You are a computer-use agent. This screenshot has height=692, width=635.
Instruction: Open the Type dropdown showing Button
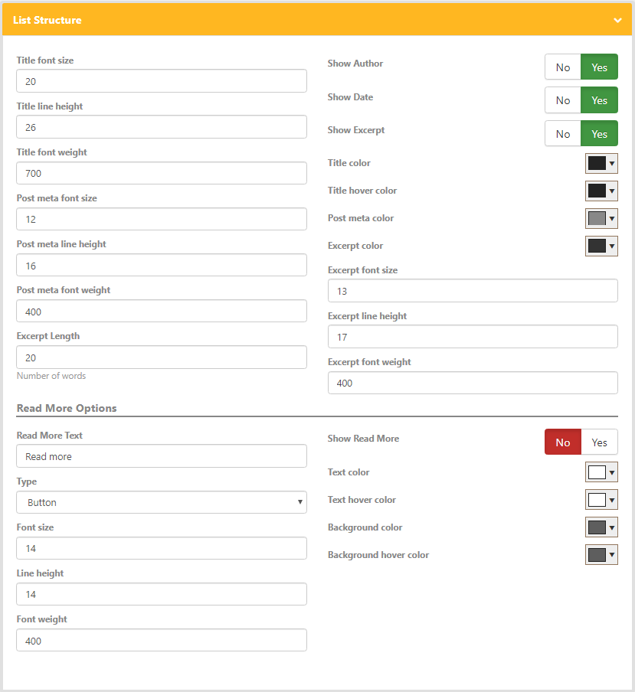[x=162, y=502]
